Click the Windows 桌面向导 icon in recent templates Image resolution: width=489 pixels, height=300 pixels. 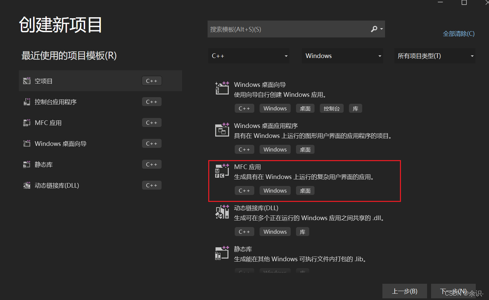[x=27, y=144]
